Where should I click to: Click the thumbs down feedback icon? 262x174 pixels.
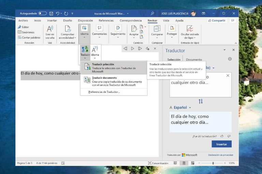tap(229, 136)
